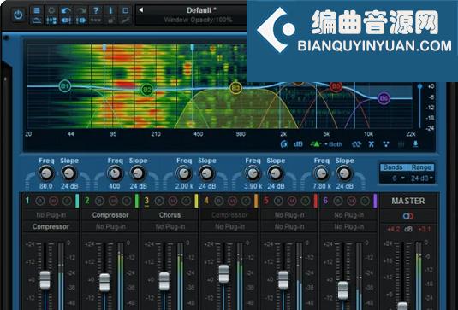Screen dimensions: 458x310
Task: Open the Bands count dropdown showing 6
Action: point(395,178)
